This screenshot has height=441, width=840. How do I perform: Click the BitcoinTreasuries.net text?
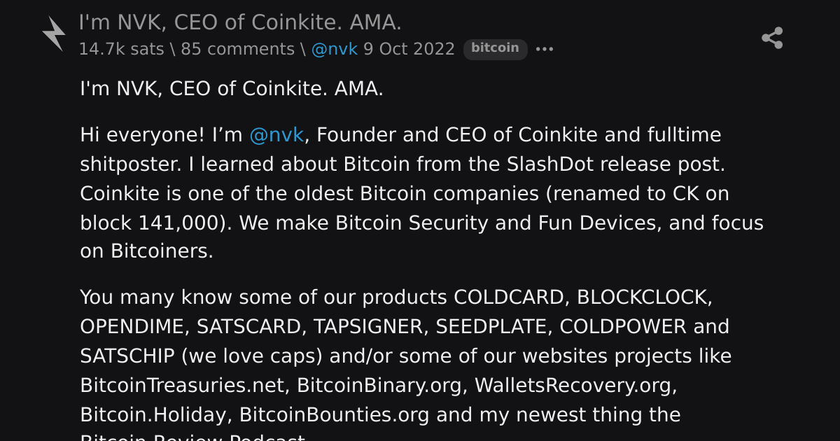tap(183, 385)
